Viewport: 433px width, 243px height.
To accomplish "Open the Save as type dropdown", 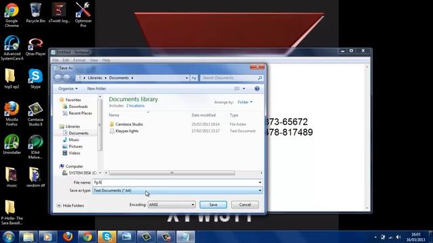I will 177,190.
